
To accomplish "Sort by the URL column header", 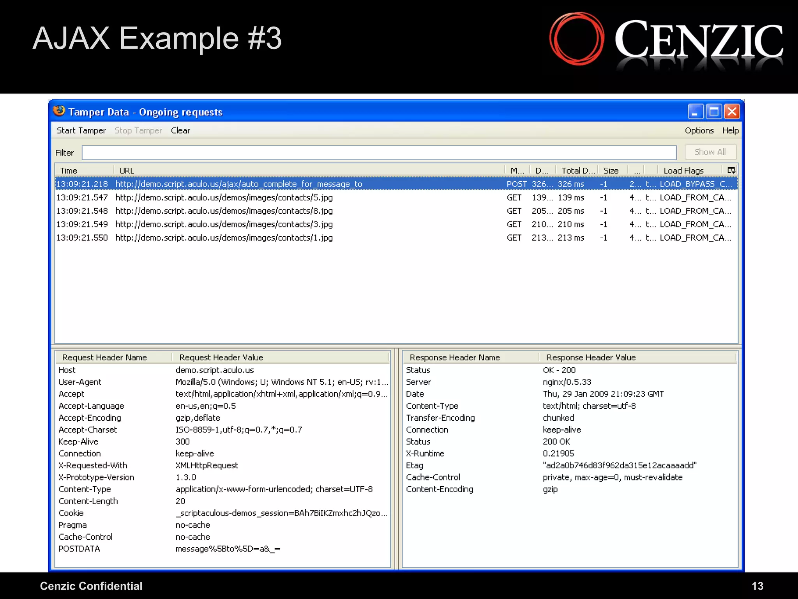I will [x=309, y=170].
